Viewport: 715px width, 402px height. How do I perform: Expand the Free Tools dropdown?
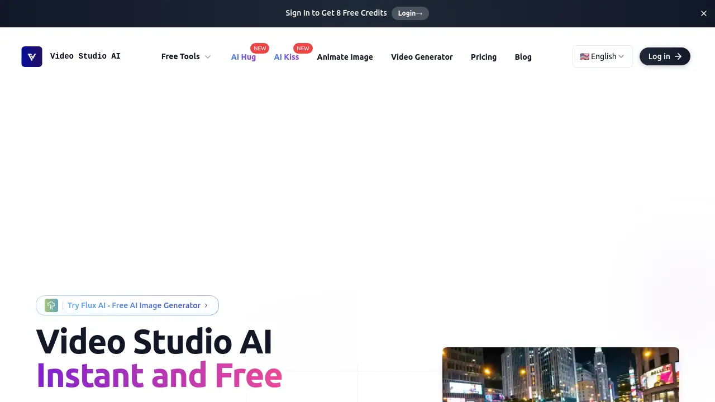tap(186, 56)
